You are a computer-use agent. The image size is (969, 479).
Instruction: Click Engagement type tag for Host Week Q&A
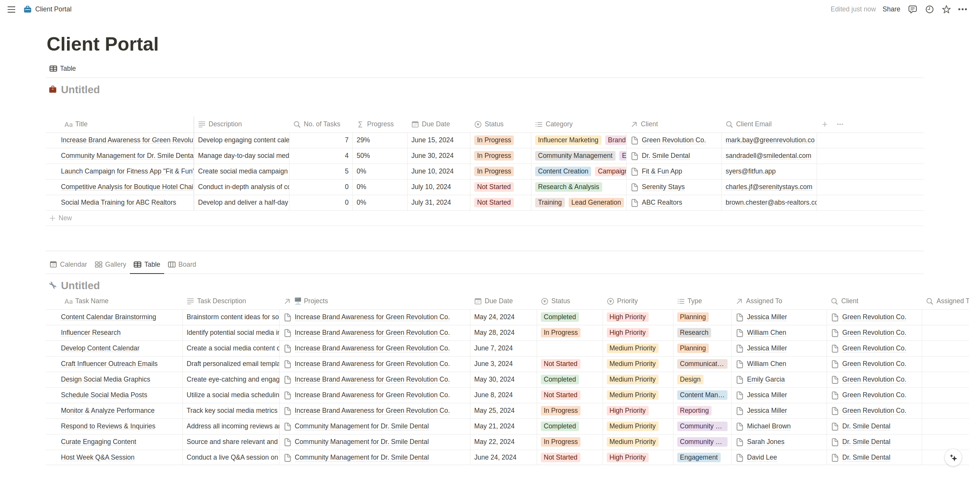tap(699, 457)
